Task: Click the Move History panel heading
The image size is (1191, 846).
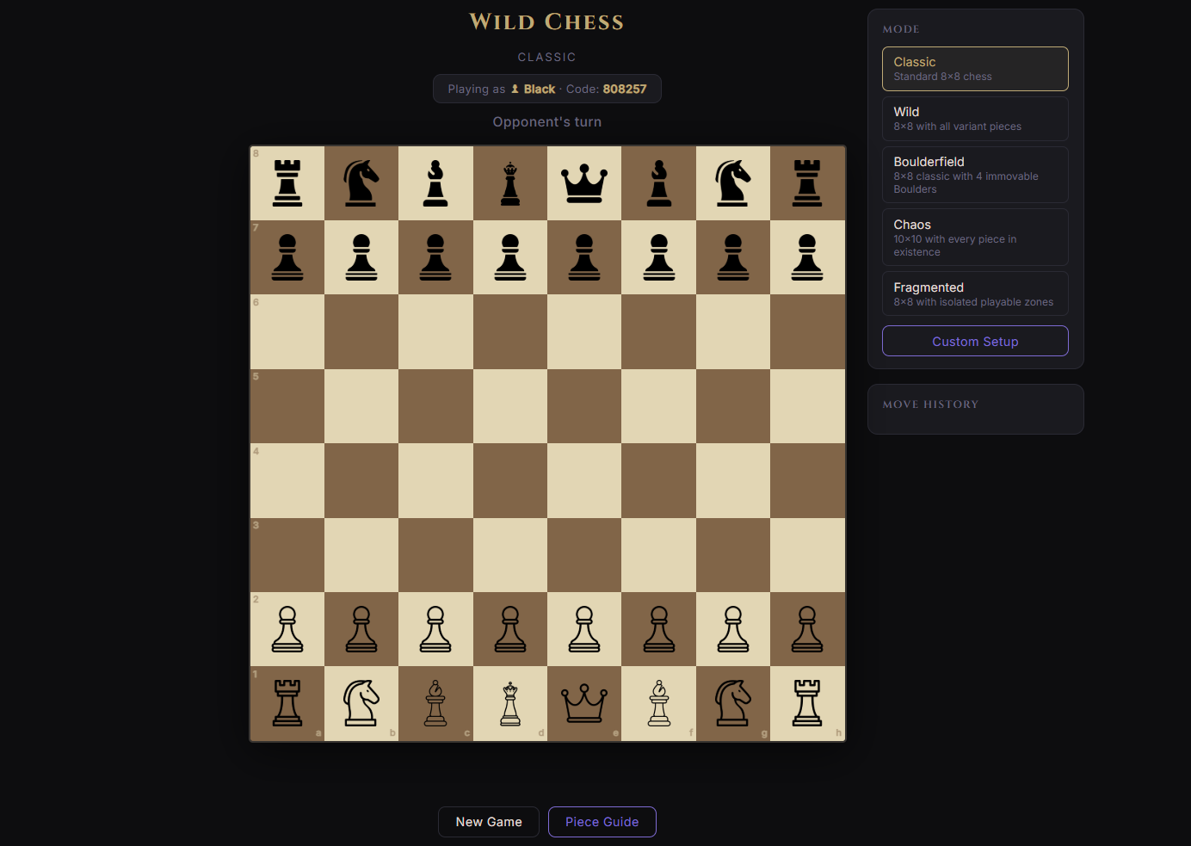Action: click(930, 404)
